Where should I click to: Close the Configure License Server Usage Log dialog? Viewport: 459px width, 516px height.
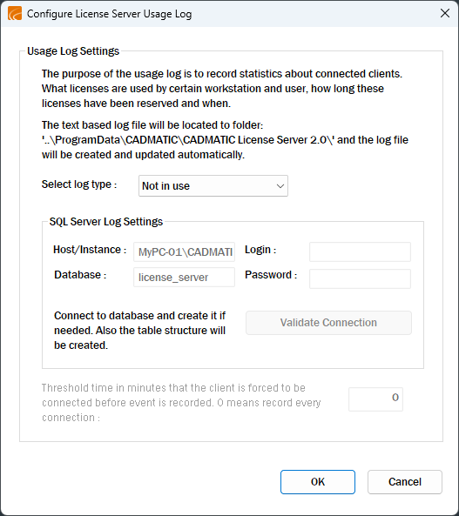coord(445,14)
